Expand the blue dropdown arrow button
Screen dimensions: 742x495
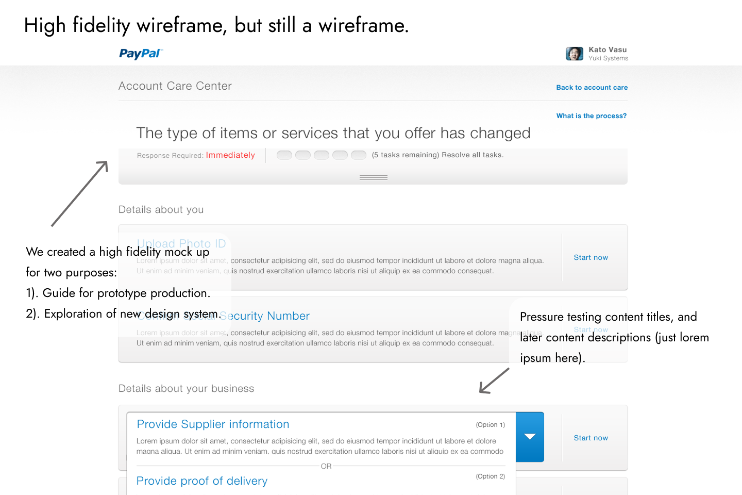[530, 437]
